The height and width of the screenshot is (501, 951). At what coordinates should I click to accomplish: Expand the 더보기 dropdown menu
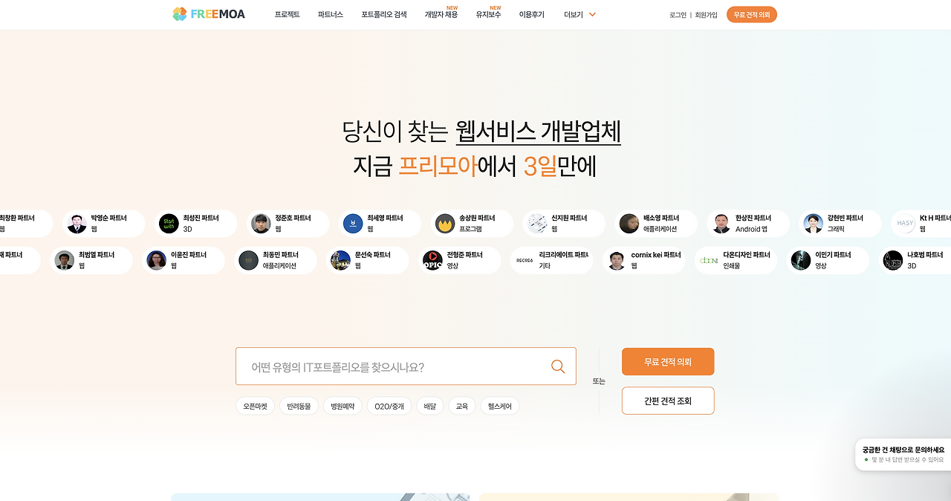click(x=578, y=14)
